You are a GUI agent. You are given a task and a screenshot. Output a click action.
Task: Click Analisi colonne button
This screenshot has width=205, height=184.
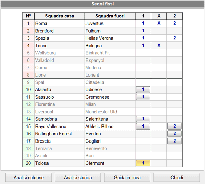(28, 178)
